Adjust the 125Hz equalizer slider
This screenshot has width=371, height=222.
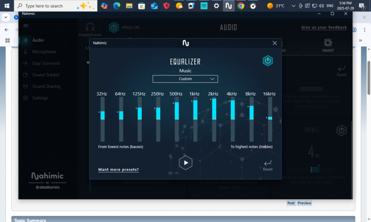[139, 119]
